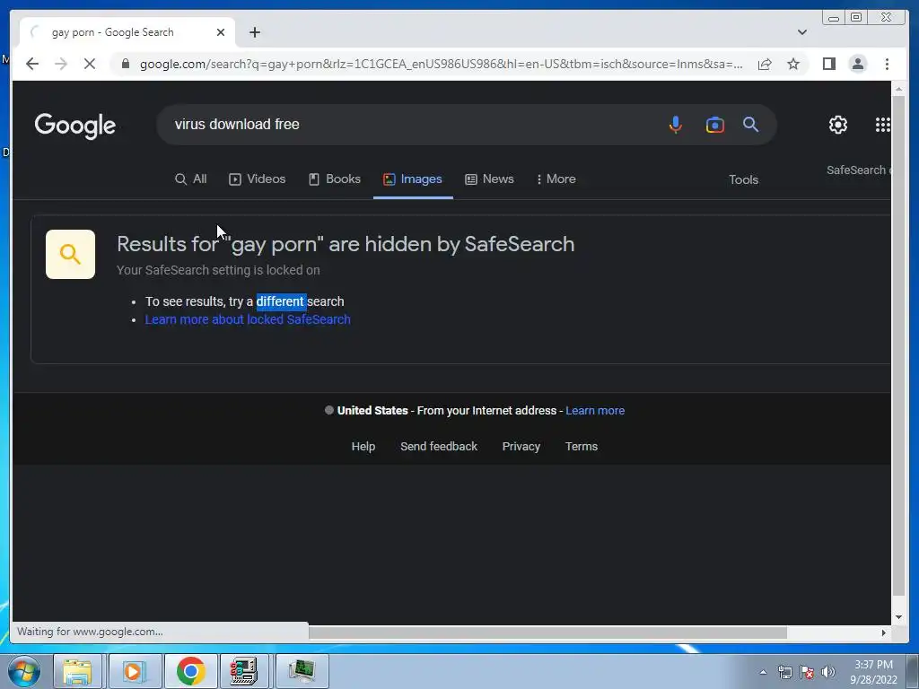This screenshot has width=919, height=689.
Task: Go to Google logo homepage
Action: (x=75, y=126)
